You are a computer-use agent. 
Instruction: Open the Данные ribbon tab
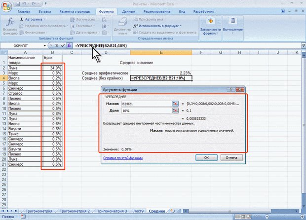click(x=128, y=11)
